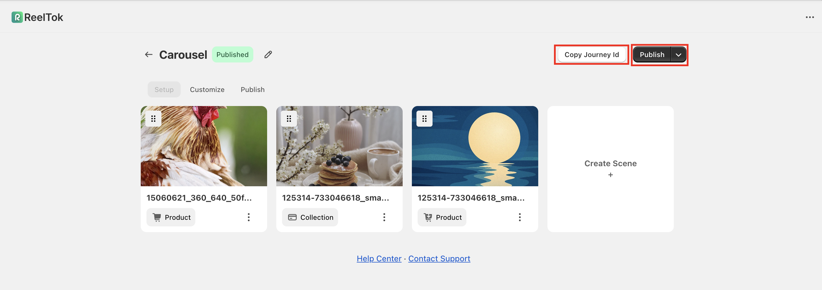The width and height of the screenshot is (822, 290).
Task: Click the drag handle on moon scene
Action: (424, 119)
